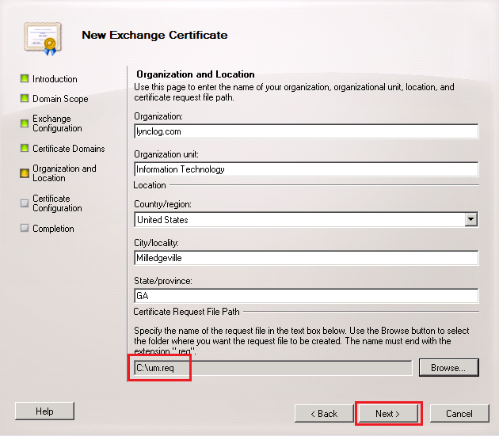Cancel the certificate wizard
The image size is (499, 436).
tap(459, 413)
